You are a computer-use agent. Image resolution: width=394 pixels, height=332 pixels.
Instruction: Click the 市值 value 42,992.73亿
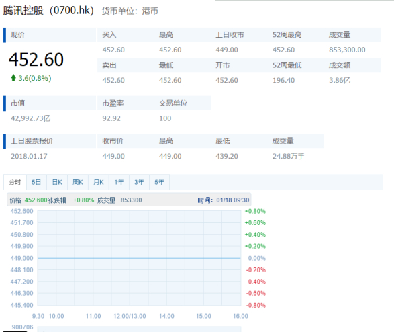pos(31,118)
